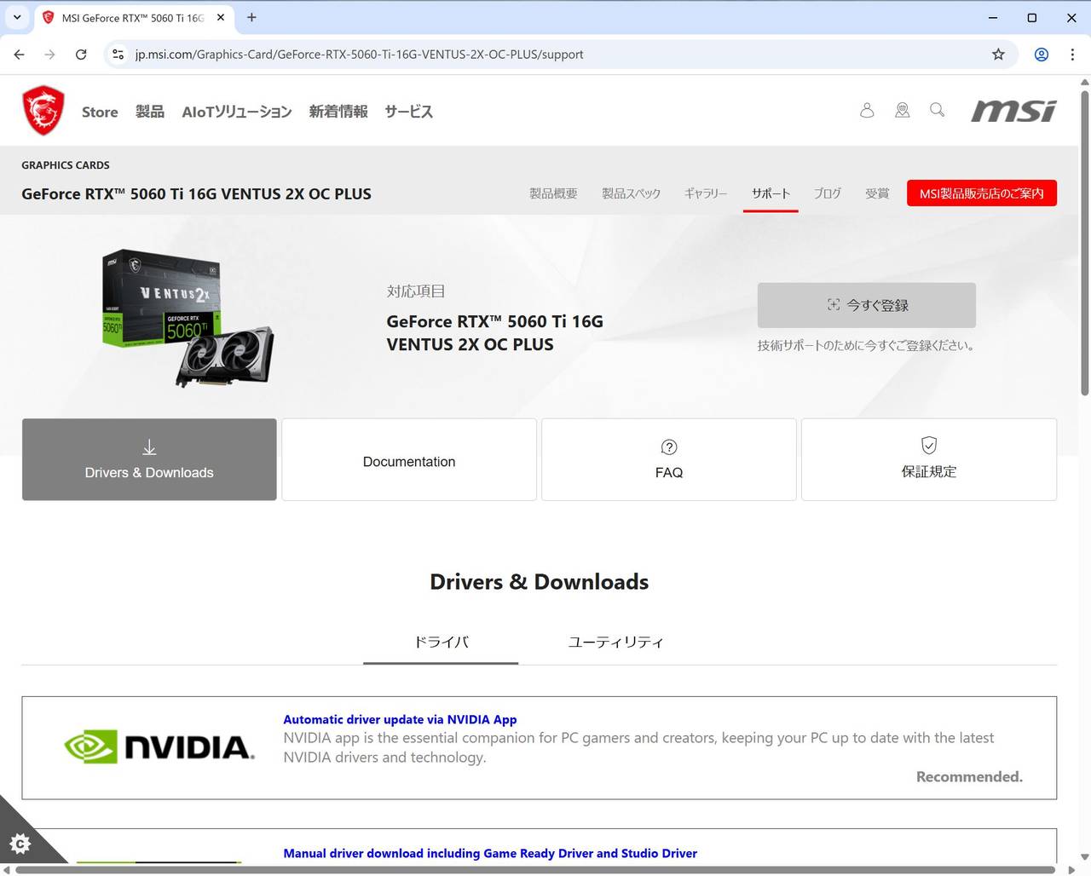Switch to 製品スペック tab

(x=631, y=193)
